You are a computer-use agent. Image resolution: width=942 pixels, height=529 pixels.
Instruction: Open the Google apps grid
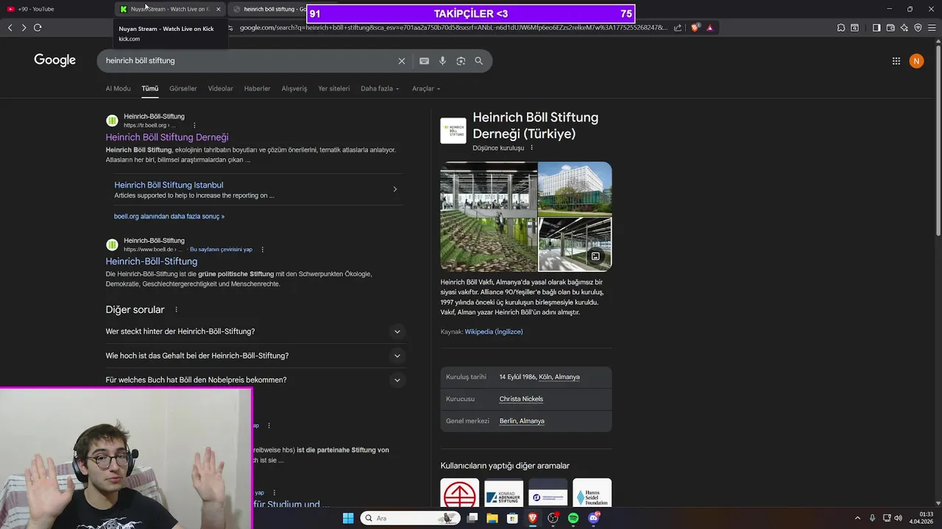click(896, 61)
